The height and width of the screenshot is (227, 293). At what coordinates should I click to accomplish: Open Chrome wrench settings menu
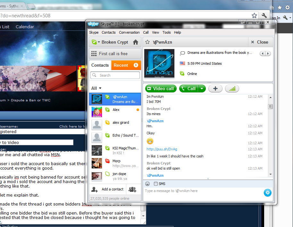(x=264, y=15)
